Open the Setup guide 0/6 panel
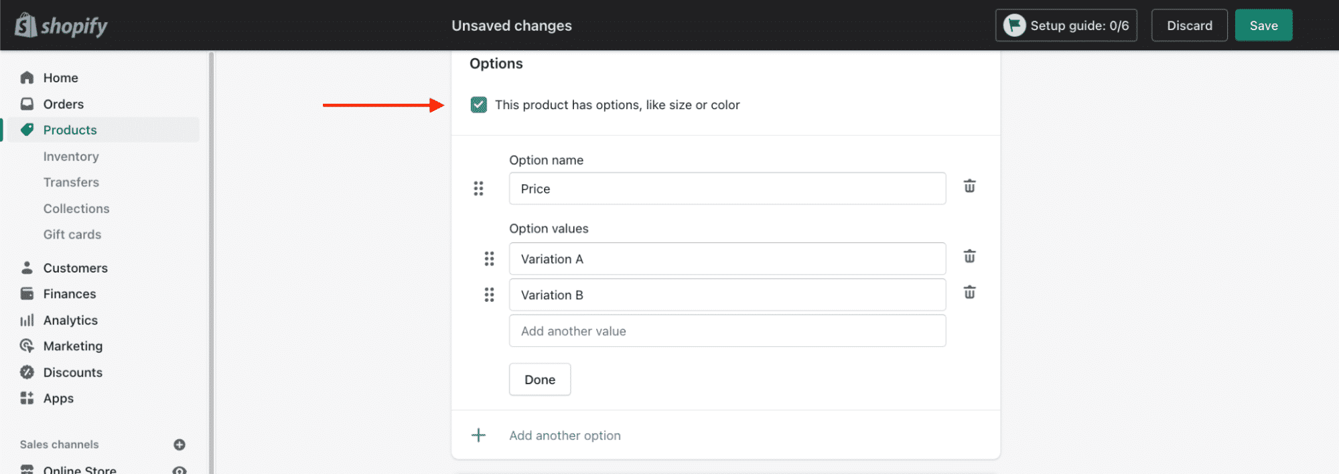1339x474 pixels. (1066, 25)
